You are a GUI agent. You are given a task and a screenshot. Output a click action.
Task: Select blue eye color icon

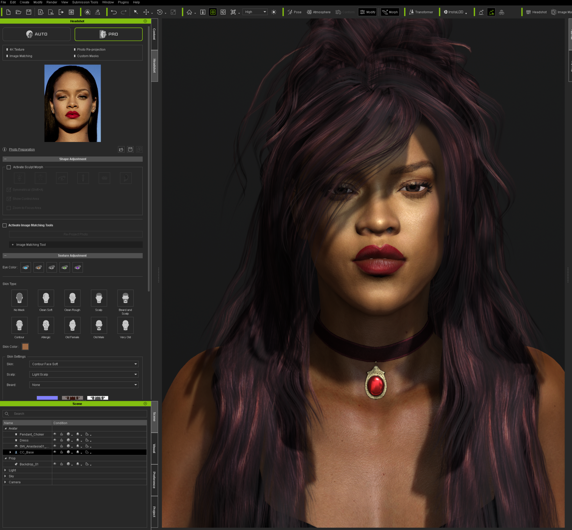pos(26,267)
